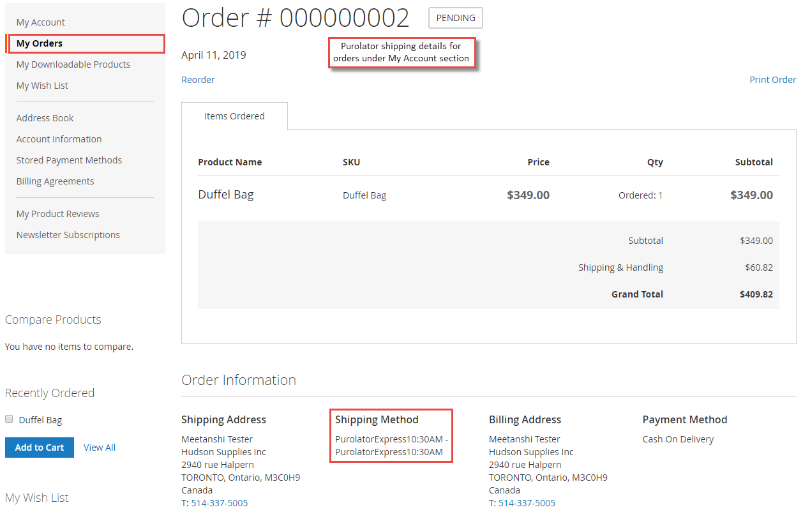Click the My Wish List block heading
Screen dimensions: 803x512
37,498
